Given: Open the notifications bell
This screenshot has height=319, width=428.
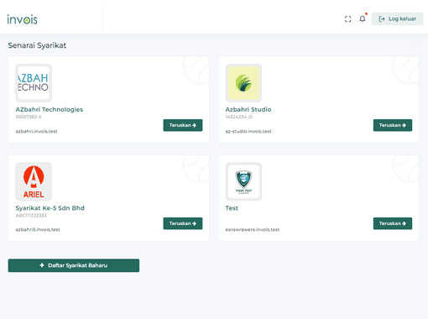Looking at the screenshot, I should click(363, 18).
